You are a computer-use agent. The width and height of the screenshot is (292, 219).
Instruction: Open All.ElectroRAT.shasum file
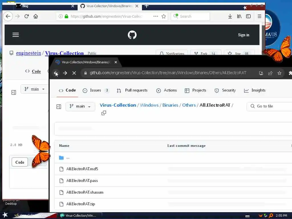coord(85,192)
